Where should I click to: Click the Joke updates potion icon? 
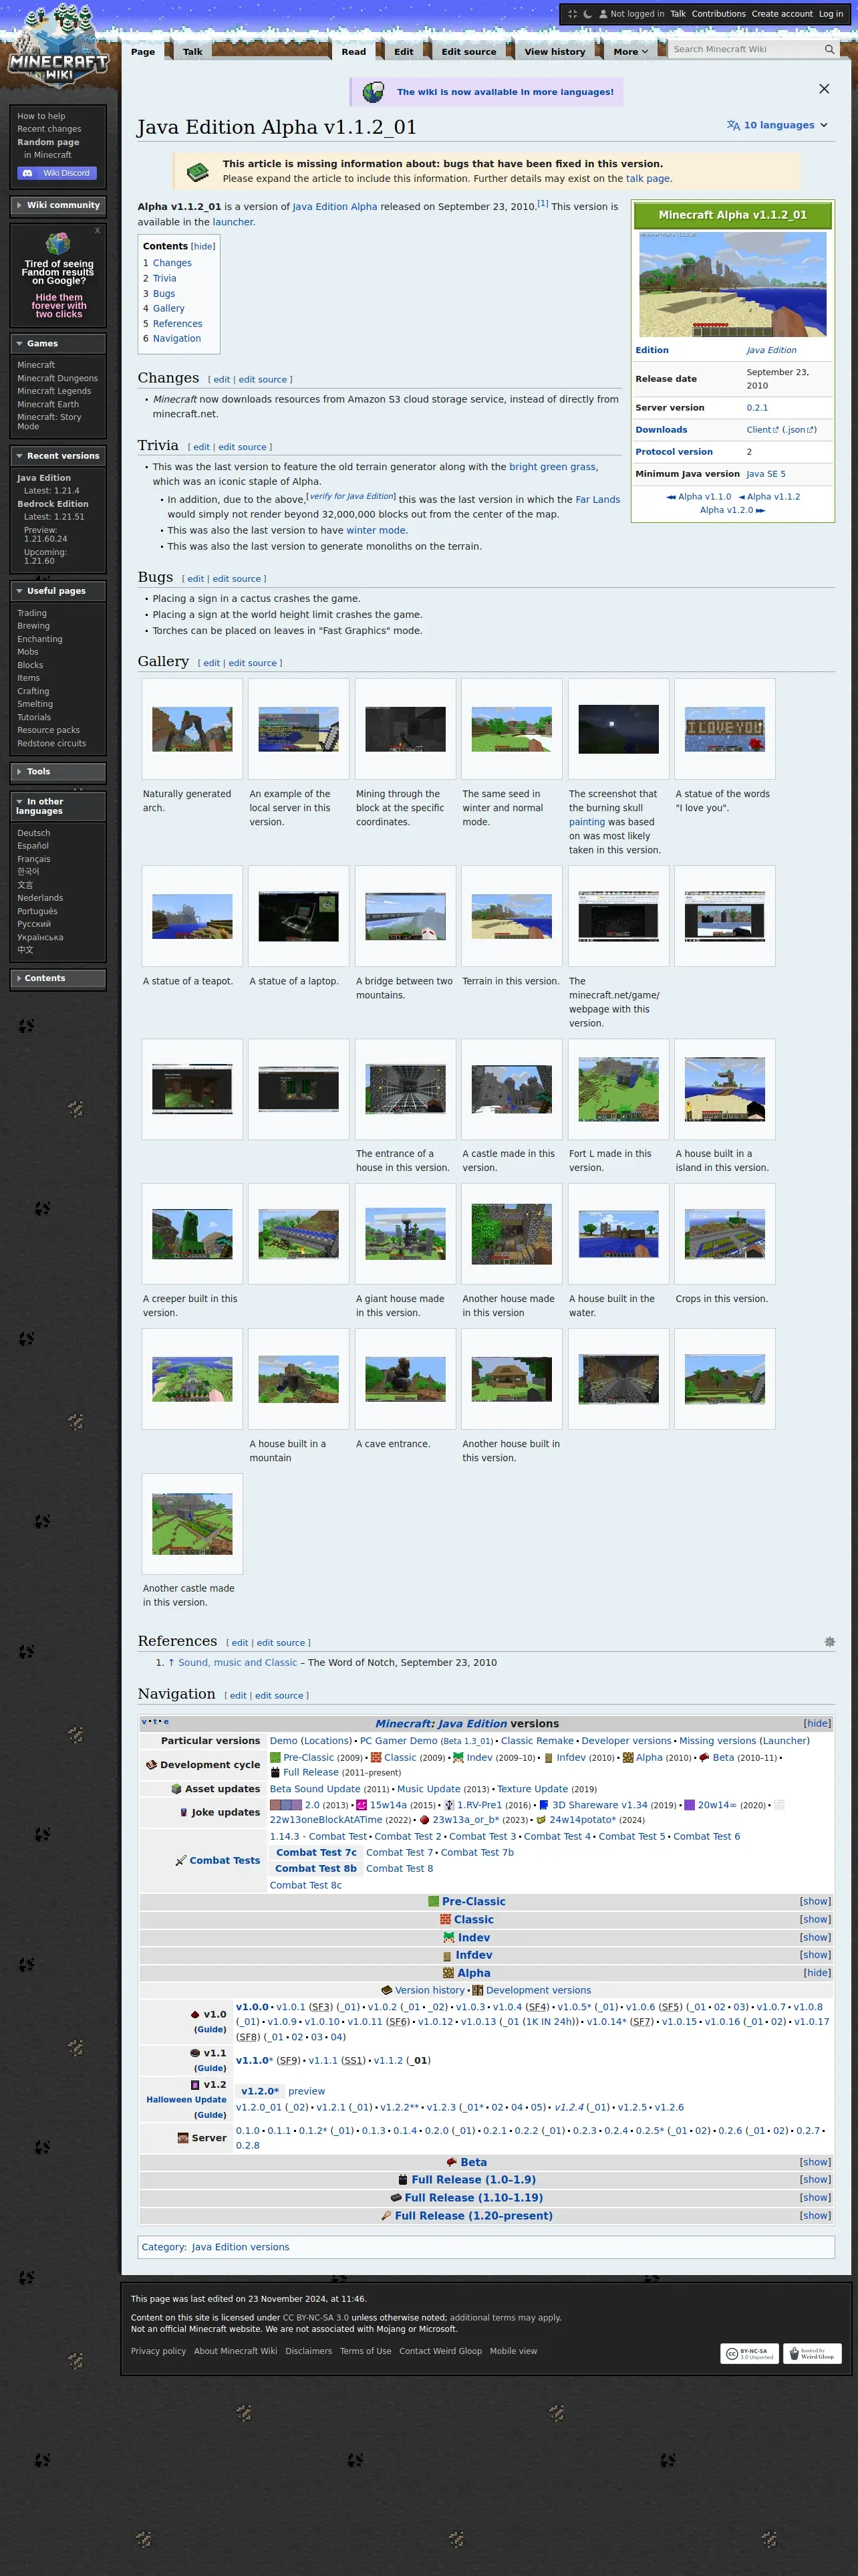pos(183,1812)
